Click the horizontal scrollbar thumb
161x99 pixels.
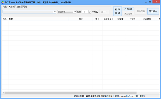(71, 93)
